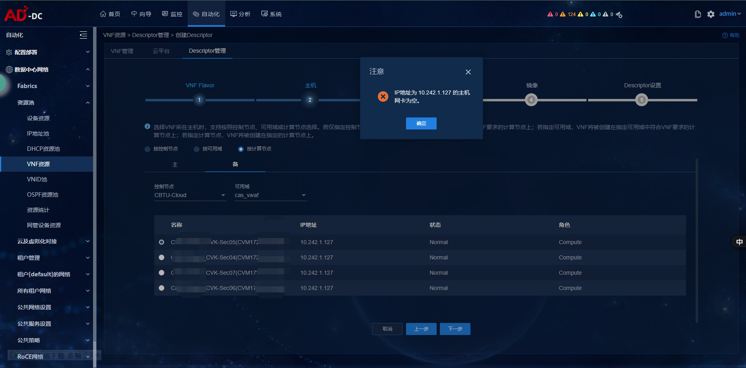Select the CVK-Sec07 host radio button
Screen dimensions: 746x368
click(162, 273)
